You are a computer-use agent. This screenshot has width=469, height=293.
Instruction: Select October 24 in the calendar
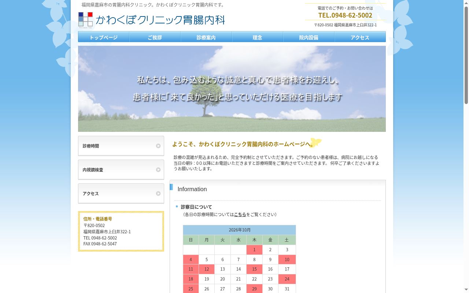287,279
